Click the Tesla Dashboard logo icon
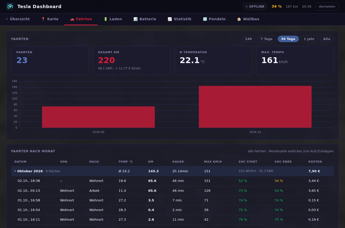 pos(10,7)
